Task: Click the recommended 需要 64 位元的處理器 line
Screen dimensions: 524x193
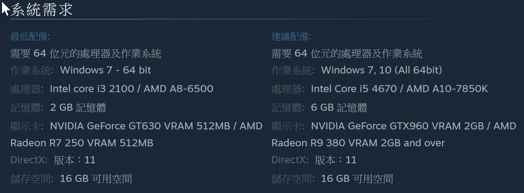Action: (347, 53)
